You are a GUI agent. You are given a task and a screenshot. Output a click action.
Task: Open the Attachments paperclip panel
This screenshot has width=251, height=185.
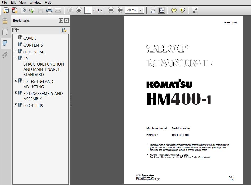[5, 54]
